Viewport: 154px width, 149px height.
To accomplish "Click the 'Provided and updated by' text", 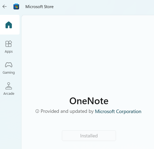I will click(67, 111).
